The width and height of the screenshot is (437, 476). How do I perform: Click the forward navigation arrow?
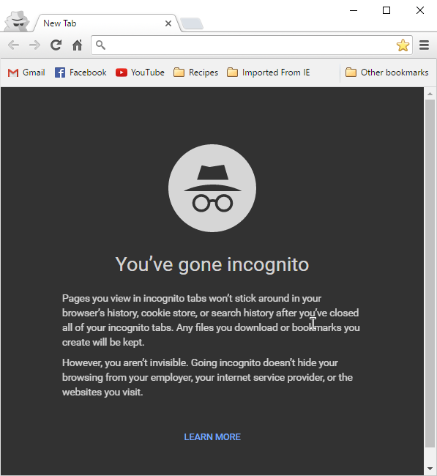point(34,45)
